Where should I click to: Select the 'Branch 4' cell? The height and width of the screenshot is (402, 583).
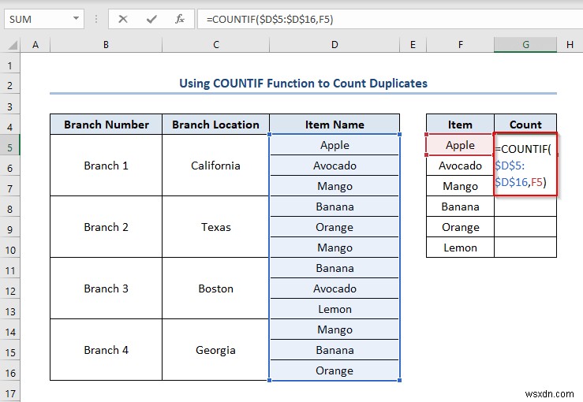[x=106, y=350]
